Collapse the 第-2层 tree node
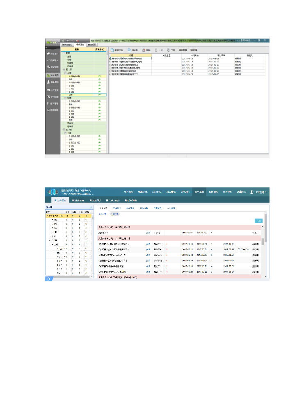This screenshot has height=420, width=297. point(64,130)
